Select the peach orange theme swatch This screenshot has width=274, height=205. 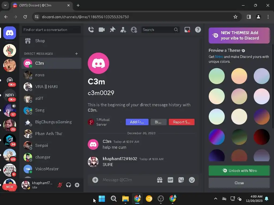[239, 76]
